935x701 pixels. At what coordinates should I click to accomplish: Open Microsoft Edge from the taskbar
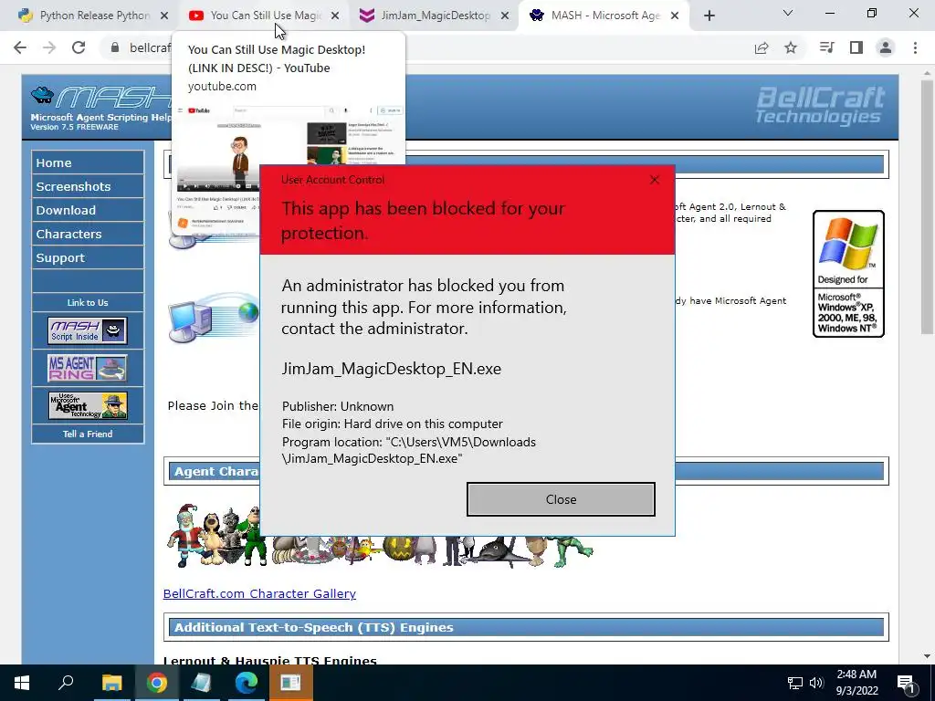tap(246, 683)
